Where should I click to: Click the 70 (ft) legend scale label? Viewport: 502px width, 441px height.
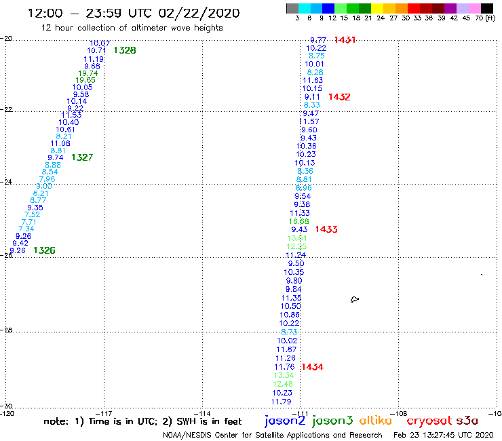(485, 18)
